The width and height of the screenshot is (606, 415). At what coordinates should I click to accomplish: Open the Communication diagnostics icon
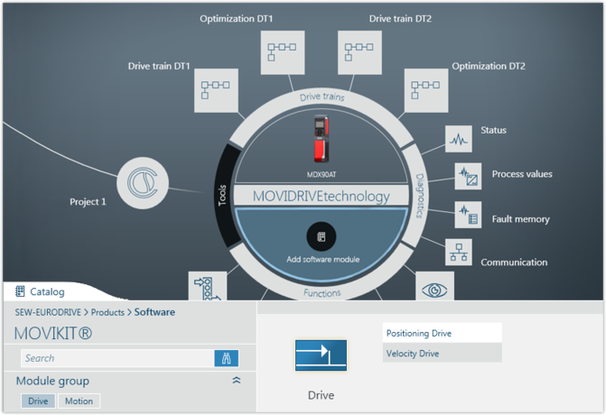(460, 252)
